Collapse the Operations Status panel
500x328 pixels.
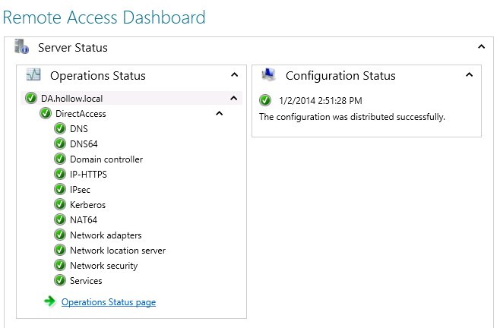click(234, 75)
